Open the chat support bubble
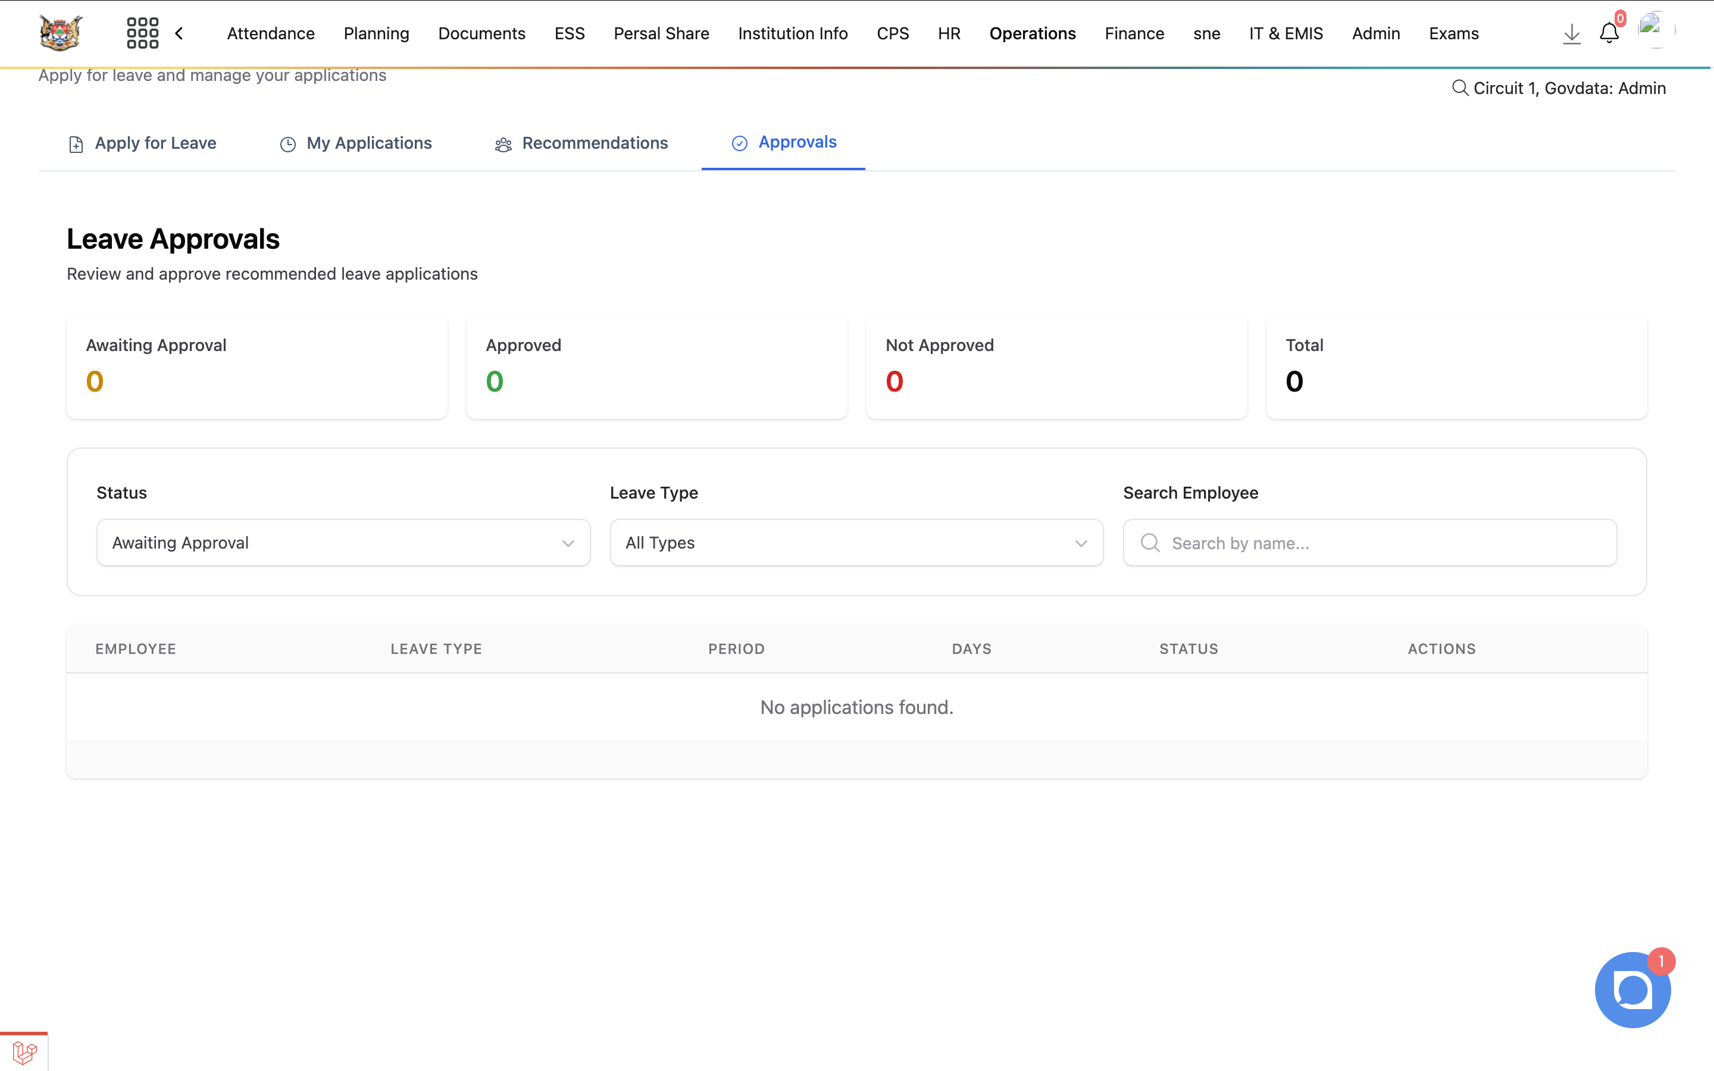1714x1071 pixels. click(x=1632, y=989)
